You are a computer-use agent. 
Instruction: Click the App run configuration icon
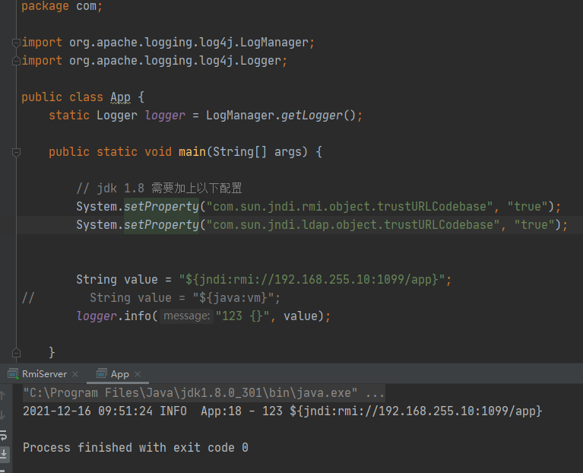tap(102, 373)
